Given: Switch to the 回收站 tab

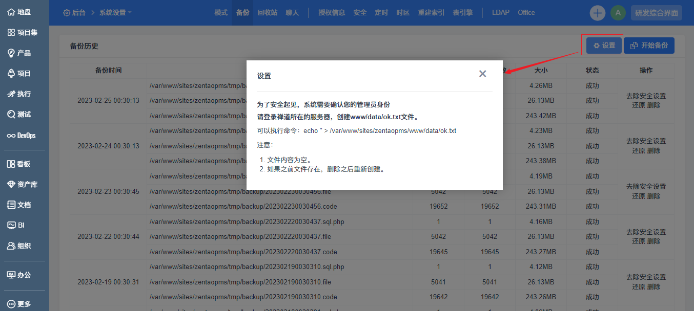Looking at the screenshot, I should [x=267, y=13].
